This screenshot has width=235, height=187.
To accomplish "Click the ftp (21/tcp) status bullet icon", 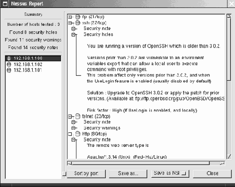I will [x=78, y=17].
